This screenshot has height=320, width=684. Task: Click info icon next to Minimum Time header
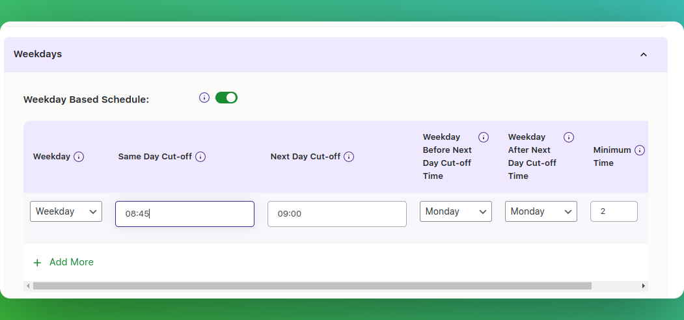click(640, 150)
